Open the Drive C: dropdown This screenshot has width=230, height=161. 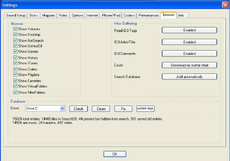point(62,109)
